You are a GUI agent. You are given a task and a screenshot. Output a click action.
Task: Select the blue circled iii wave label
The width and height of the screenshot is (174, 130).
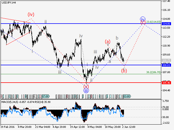click(86, 91)
